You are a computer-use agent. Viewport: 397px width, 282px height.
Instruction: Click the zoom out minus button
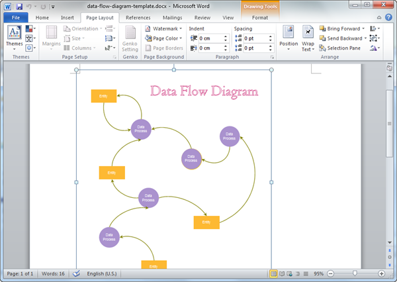click(x=331, y=273)
